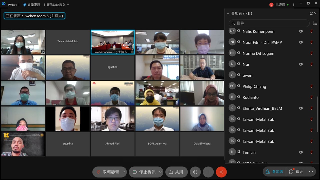Viewport: 320px width, 180px height.
Task: Open participant list sort options
Action: tap(315, 23)
